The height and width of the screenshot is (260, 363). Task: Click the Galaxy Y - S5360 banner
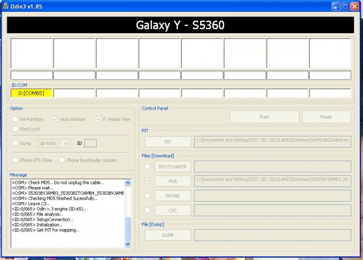pyautogui.click(x=180, y=25)
